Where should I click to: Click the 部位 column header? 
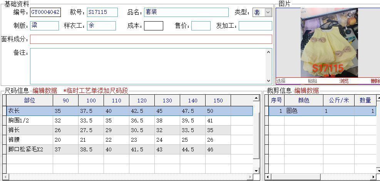(30, 100)
